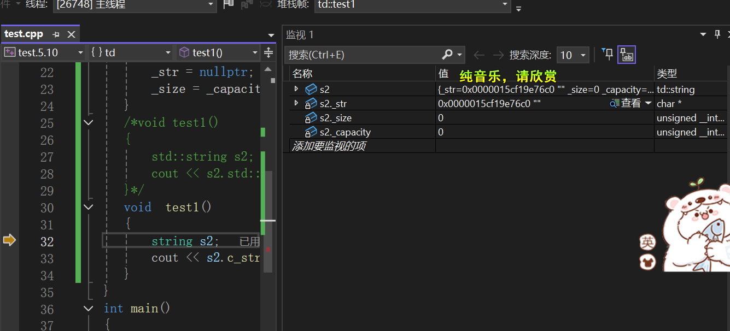Click the 监视 1 watch panel title
This screenshot has height=331, width=730.
coord(300,35)
